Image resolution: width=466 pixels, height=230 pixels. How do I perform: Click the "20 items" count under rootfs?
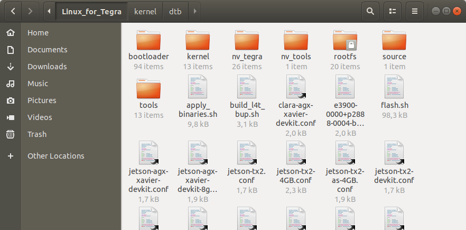click(345, 67)
